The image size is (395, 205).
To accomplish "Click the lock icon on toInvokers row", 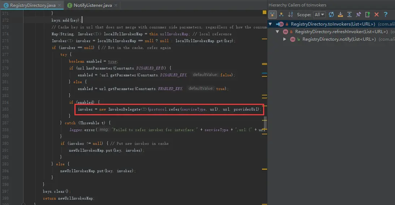I will coord(287,24).
